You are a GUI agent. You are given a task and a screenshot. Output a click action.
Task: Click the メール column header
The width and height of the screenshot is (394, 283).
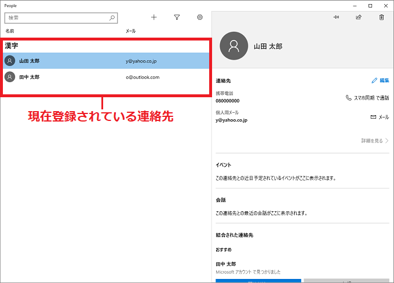pyautogui.click(x=131, y=31)
